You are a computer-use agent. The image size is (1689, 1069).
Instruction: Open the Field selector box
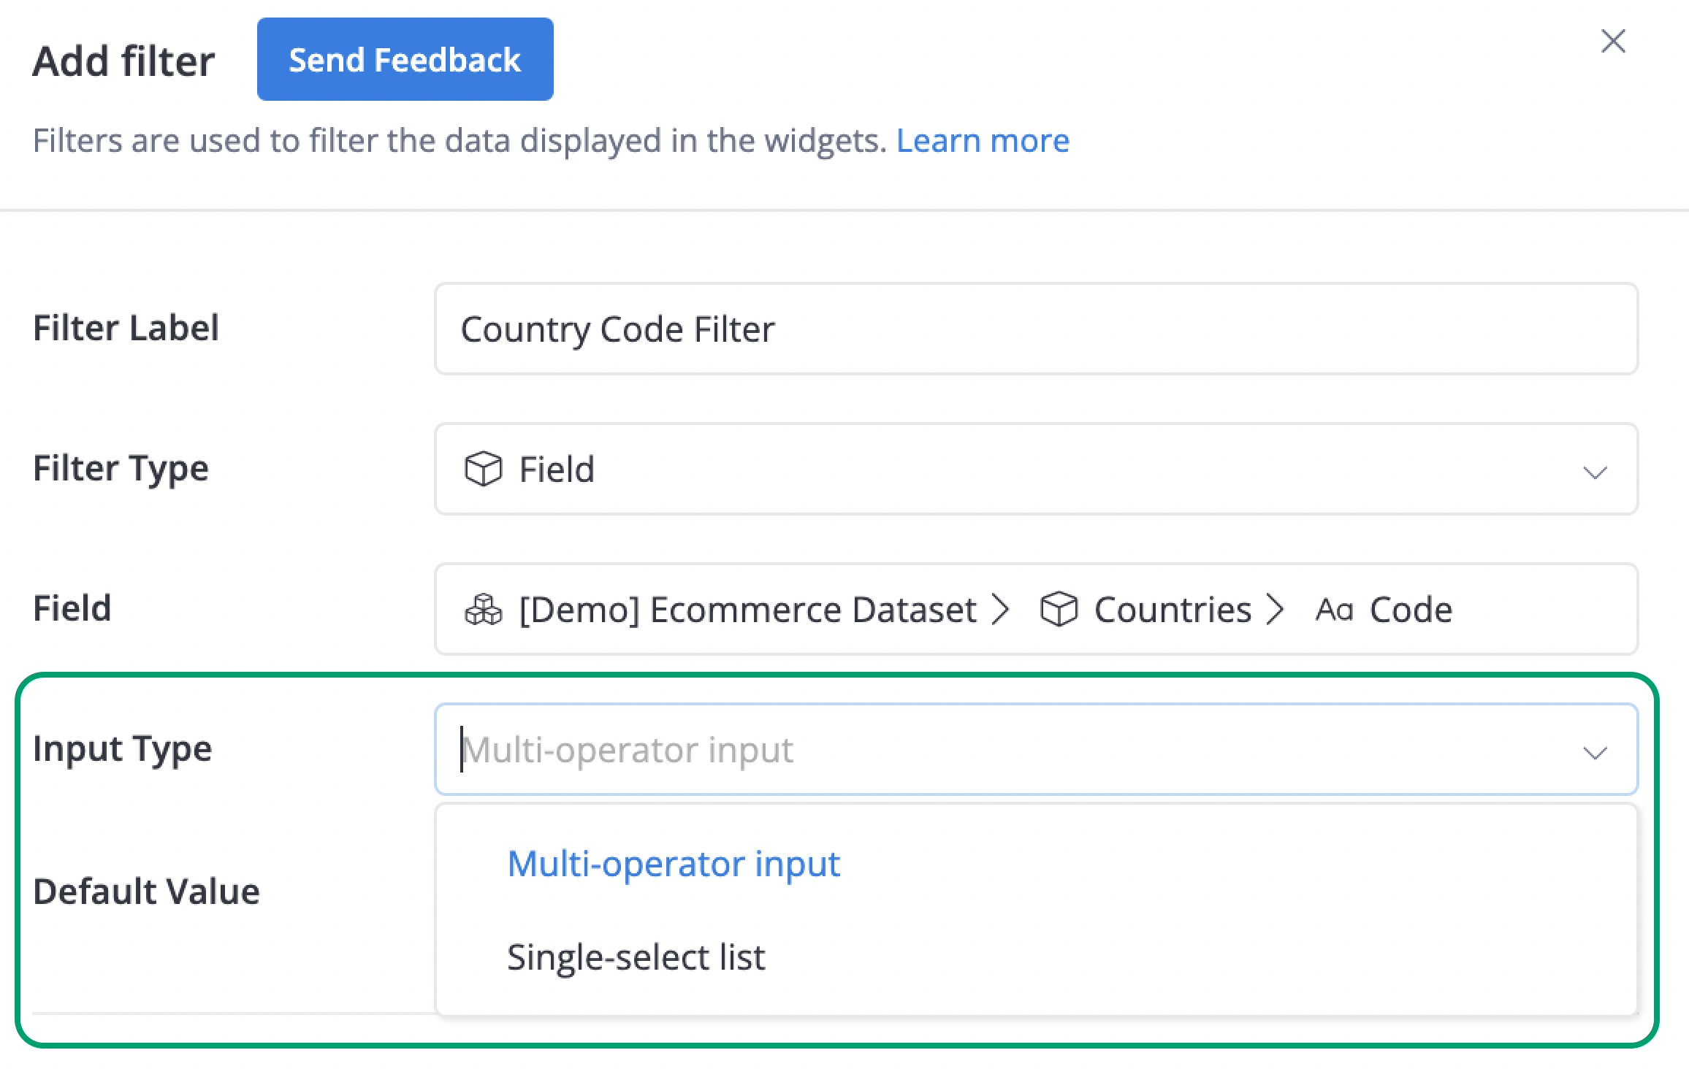click(x=1036, y=609)
